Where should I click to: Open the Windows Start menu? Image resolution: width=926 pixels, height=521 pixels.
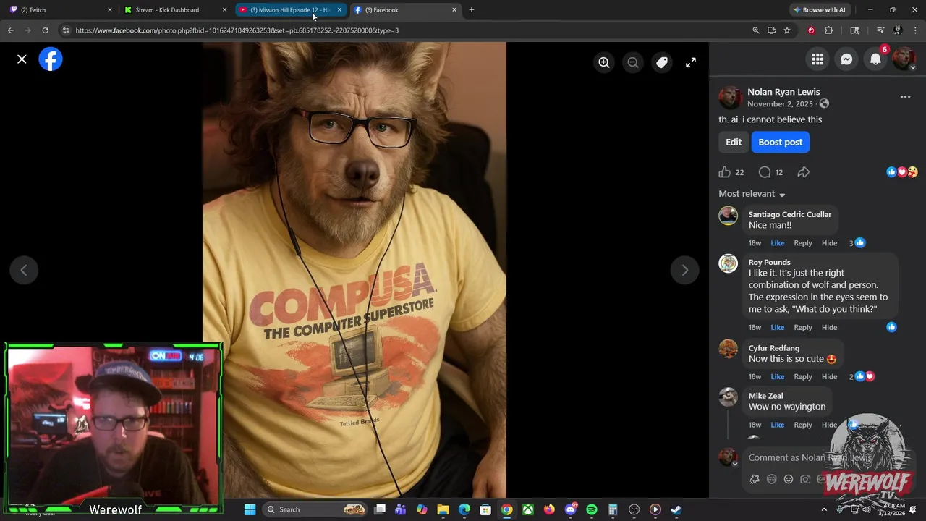[x=250, y=509]
